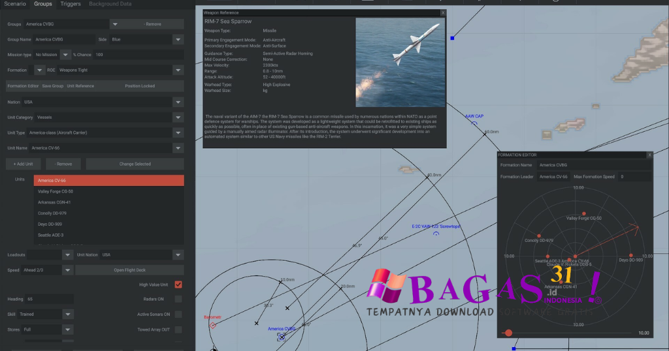Select the E-2C VAW-123 Screwtops aircraft marker
The width and height of the screenshot is (669, 351).
436,234
